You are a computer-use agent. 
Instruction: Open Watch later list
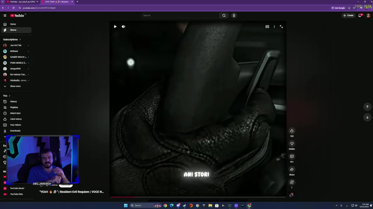[x=16, y=113]
